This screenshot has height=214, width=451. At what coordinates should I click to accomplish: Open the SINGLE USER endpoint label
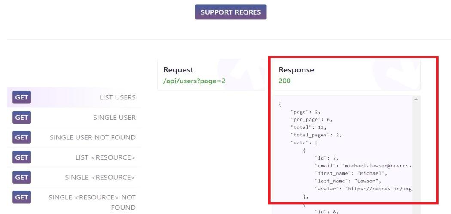[114, 118]
